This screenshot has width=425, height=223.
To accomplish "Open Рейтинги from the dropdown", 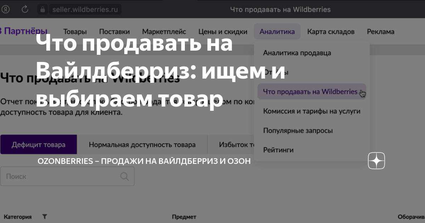I will click(278, 150).
